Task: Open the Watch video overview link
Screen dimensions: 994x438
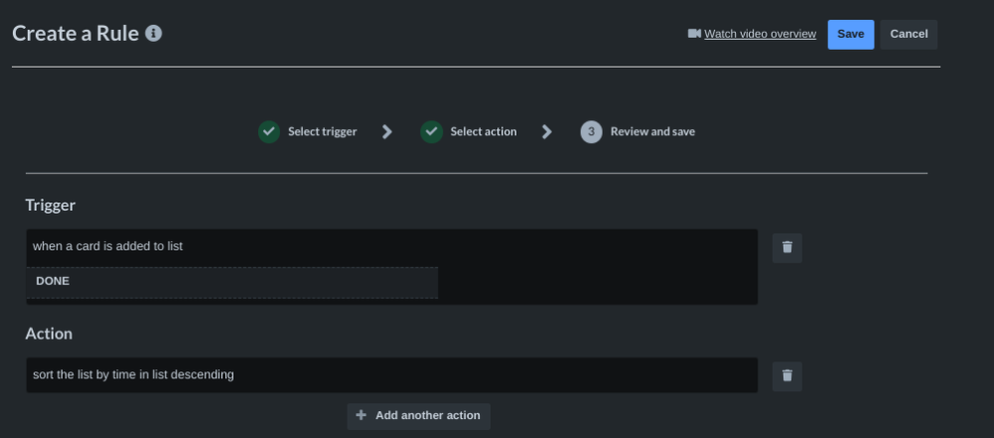Action: click(760, 34)
